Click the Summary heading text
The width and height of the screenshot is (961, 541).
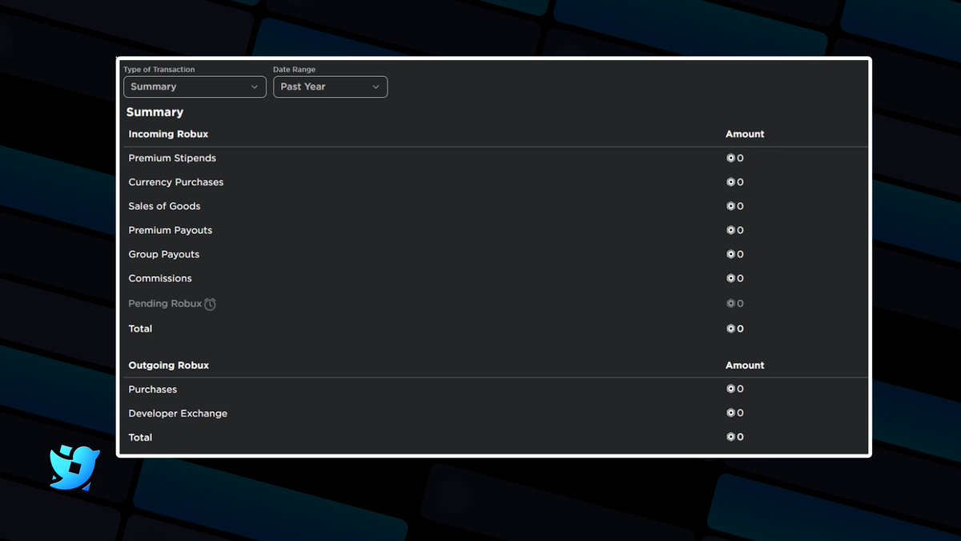(x=155, y=112)
